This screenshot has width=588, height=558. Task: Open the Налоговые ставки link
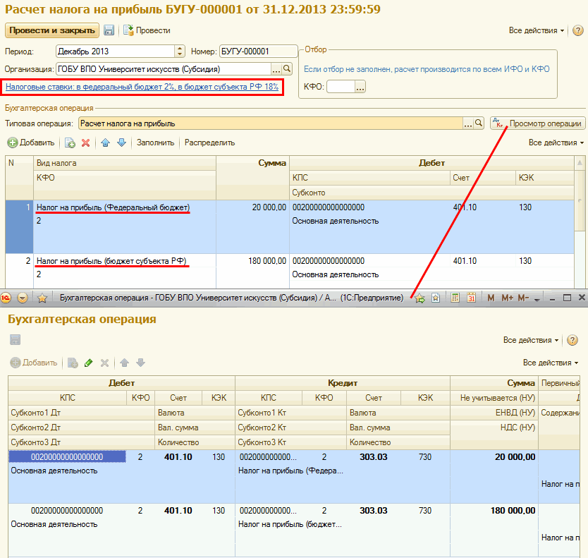click(x=142, y=87)
